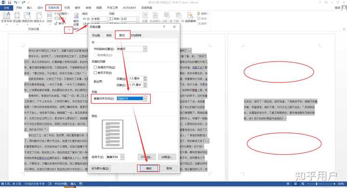Click the zoom in plus button
Viewport: 347px width, 188px height.
334,184
